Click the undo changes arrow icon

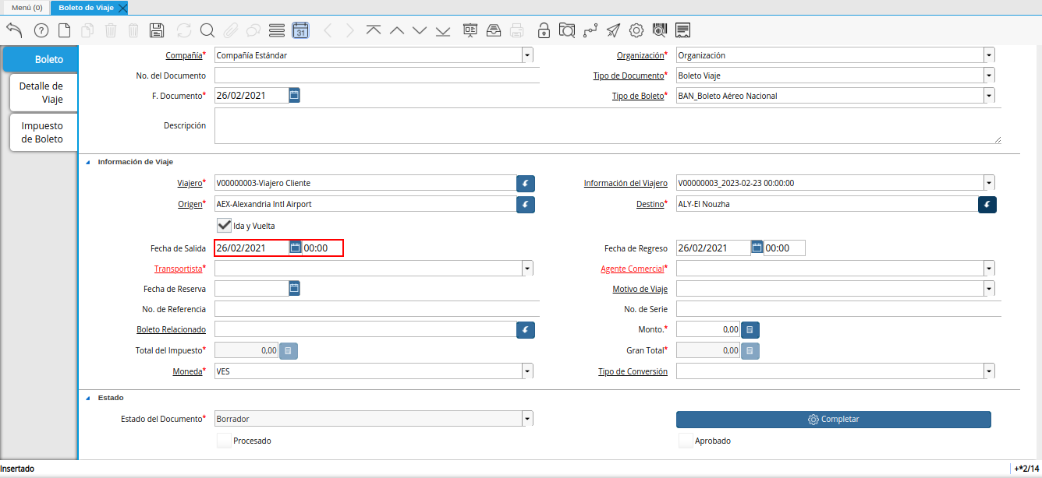14,30
